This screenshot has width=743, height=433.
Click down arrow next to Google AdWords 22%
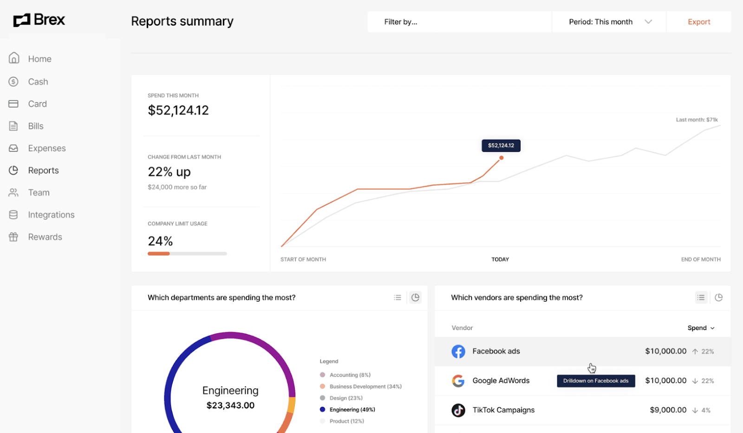[695, 381]
